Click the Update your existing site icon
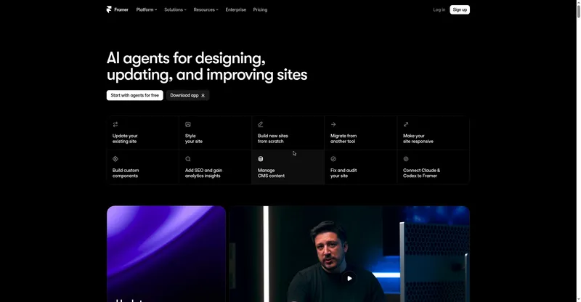Screen dimensions: 581x302 115,125
